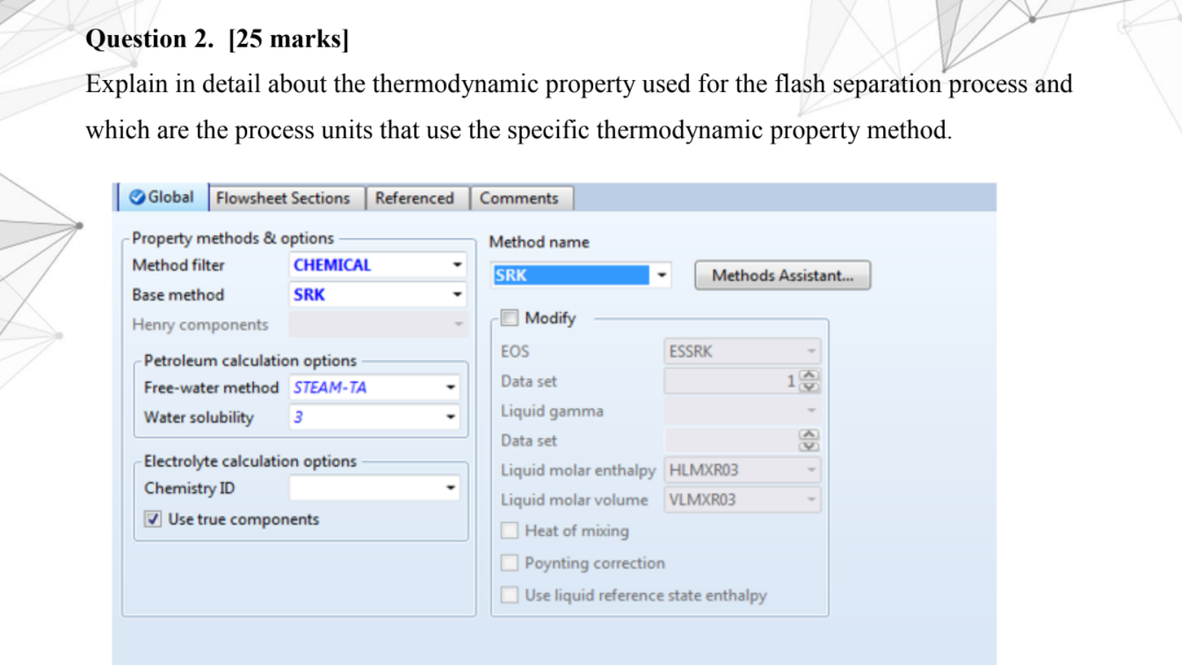The height and width of the screenshot is (665, 1182).
Task: Open the Chemistry ID dropdown
Action: point(374,488)
